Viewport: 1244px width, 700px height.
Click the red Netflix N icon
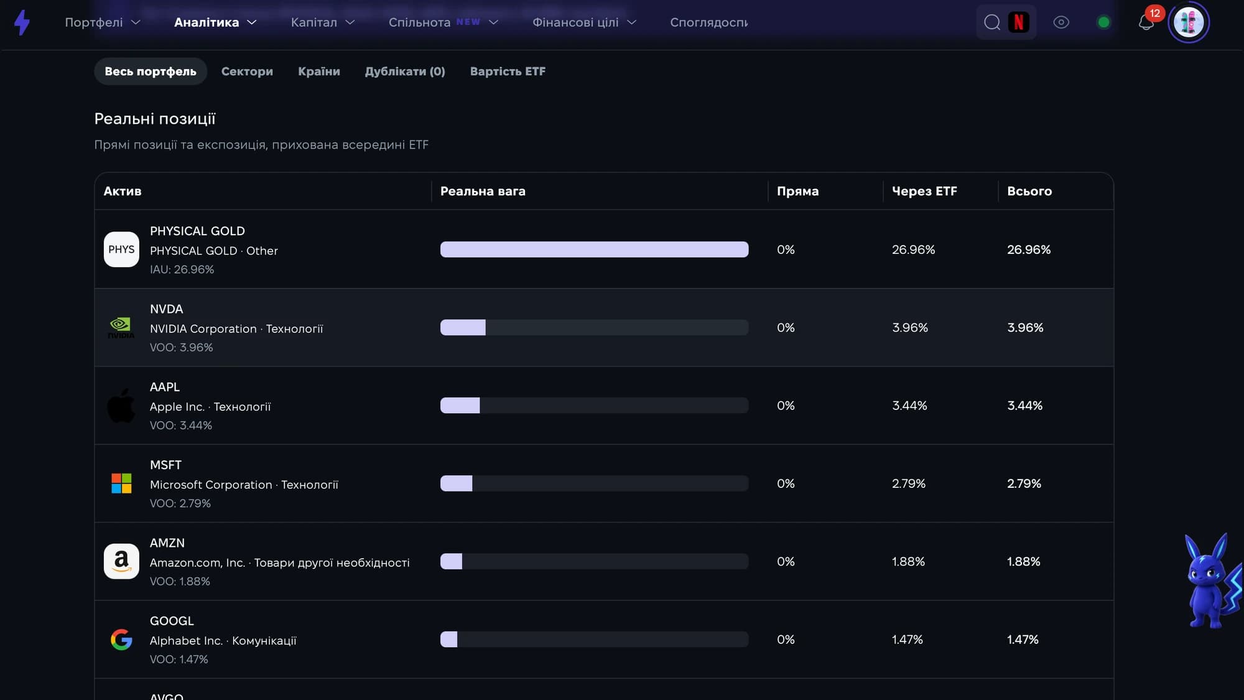pos(1018,22)
